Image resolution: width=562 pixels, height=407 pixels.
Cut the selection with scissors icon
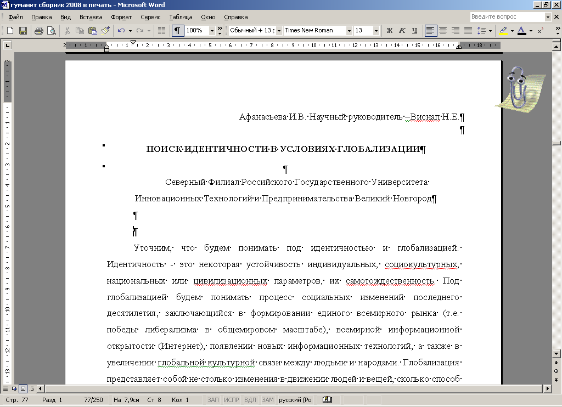[67, 31]
